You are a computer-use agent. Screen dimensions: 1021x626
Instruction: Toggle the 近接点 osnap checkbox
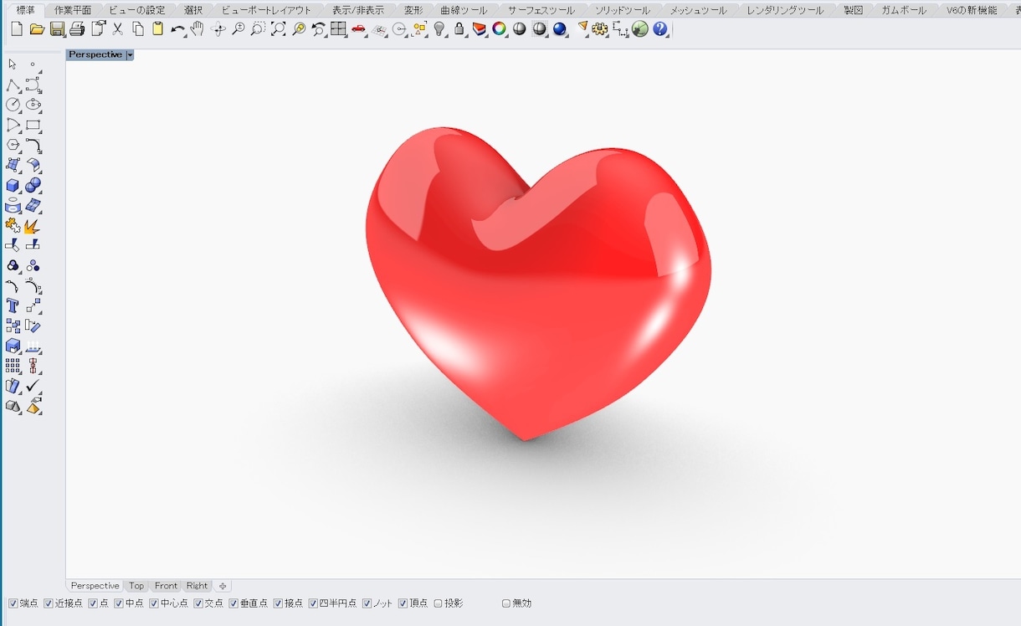[49, 603]
